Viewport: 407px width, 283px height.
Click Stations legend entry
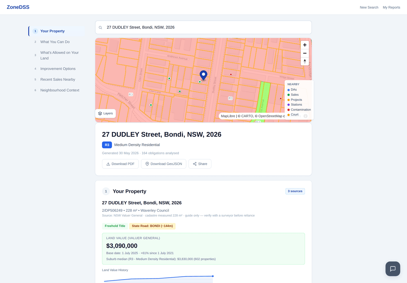pos(295,105)
